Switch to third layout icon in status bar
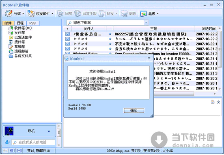224x155 pixels. [x=19, y=151]
